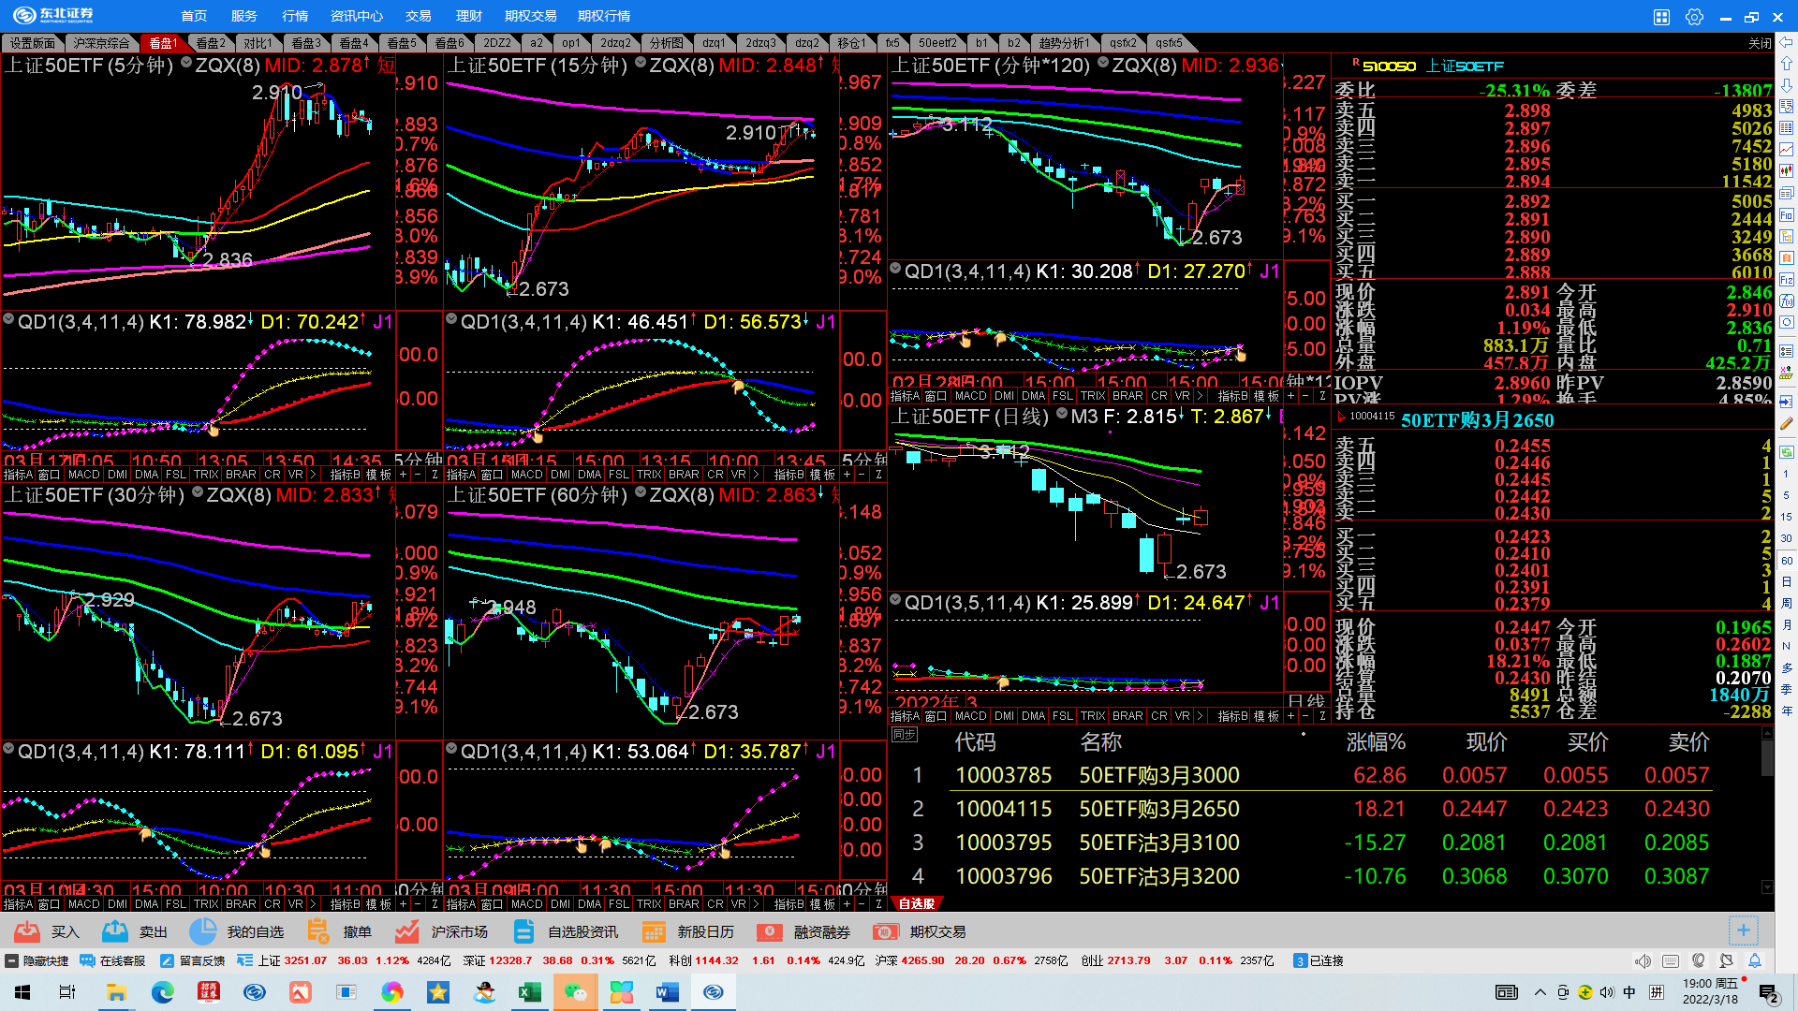Toggle the 同步 sync checkbox above list
1798x1011 pixels.
905,735
